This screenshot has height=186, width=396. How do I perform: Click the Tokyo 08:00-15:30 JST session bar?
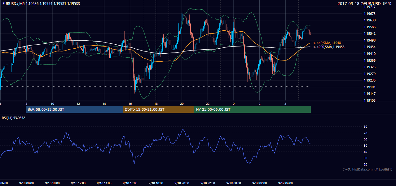coord(74,109)
